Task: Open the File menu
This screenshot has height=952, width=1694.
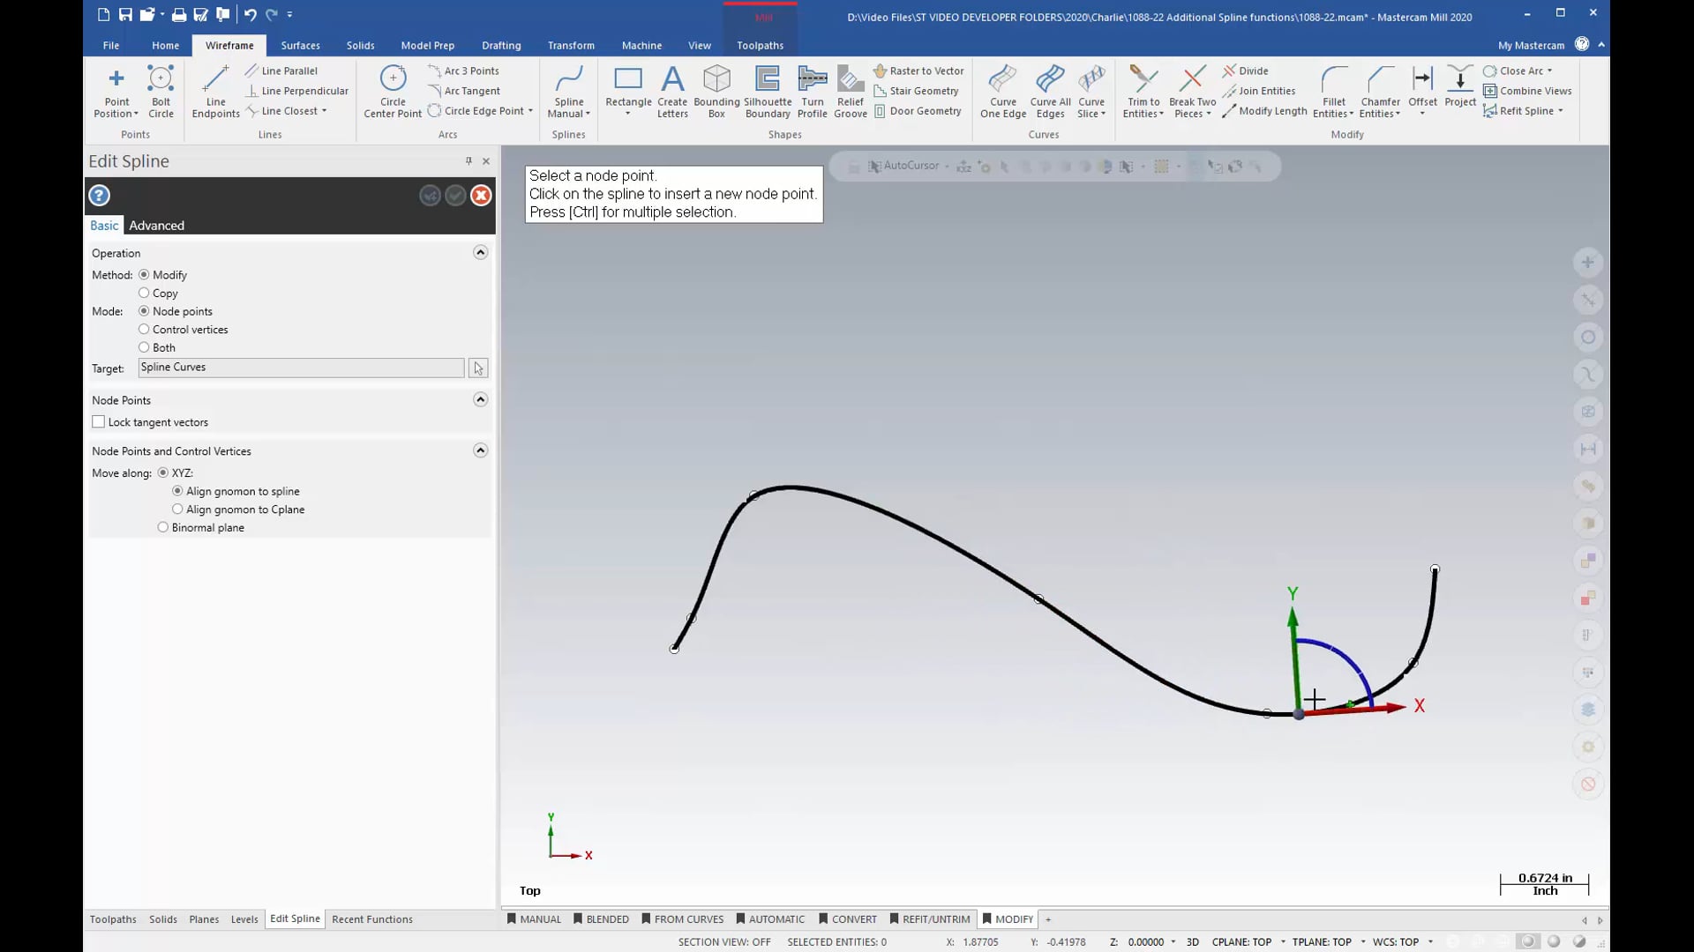Action: [111, 45]
